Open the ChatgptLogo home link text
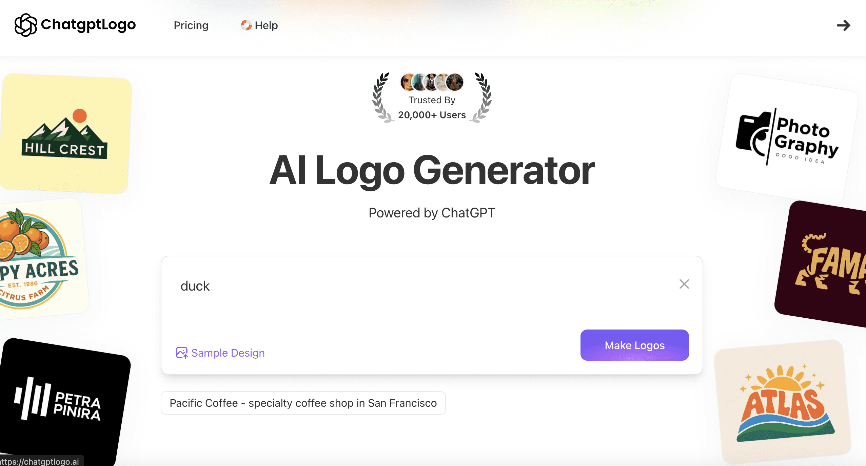The width and height of the screenshot is (866, 466). [x=88, y=24]
